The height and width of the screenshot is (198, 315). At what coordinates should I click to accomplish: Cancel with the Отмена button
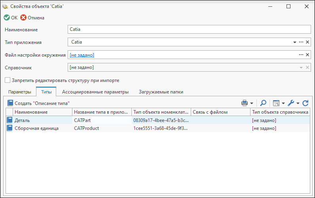[32, 18]
